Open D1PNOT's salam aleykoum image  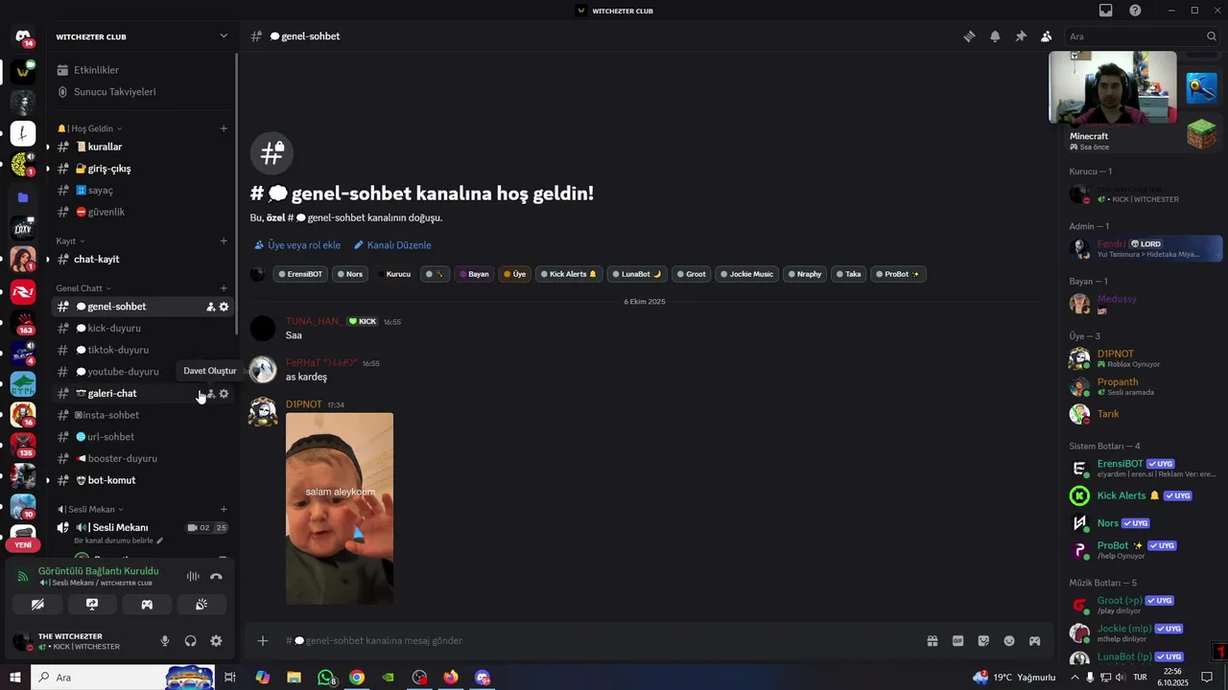(340, 509)
